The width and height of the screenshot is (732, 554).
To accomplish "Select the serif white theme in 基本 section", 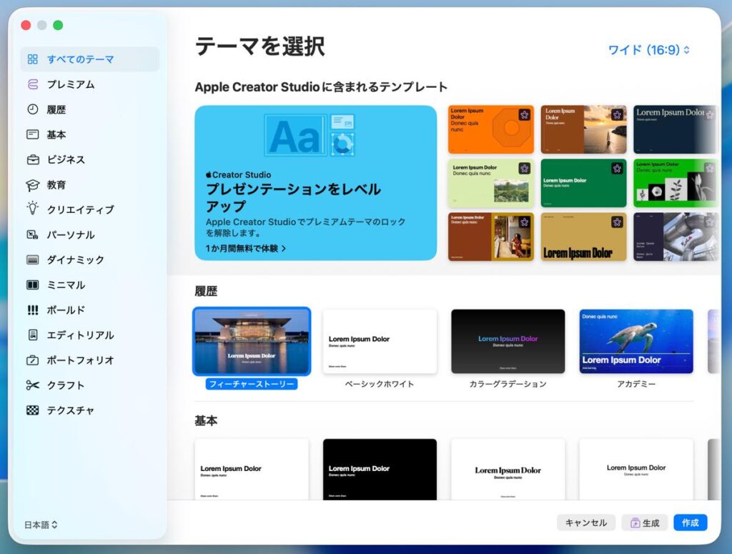I will tap(508, 469).
